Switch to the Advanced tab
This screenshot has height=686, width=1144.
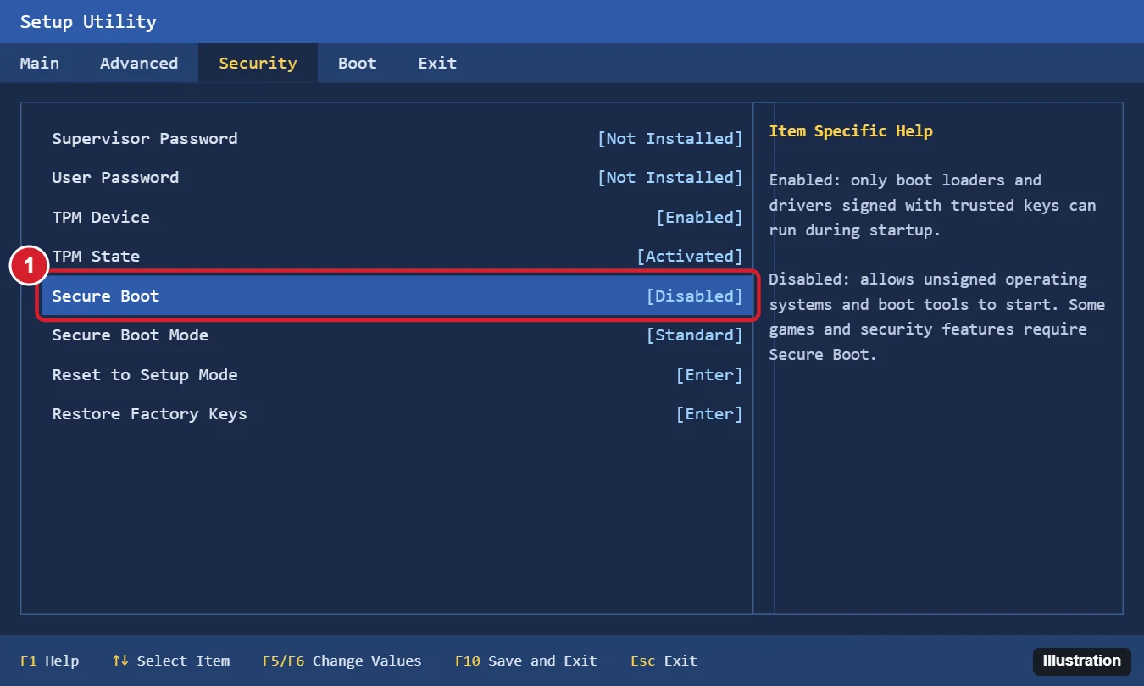pos(139,64)
